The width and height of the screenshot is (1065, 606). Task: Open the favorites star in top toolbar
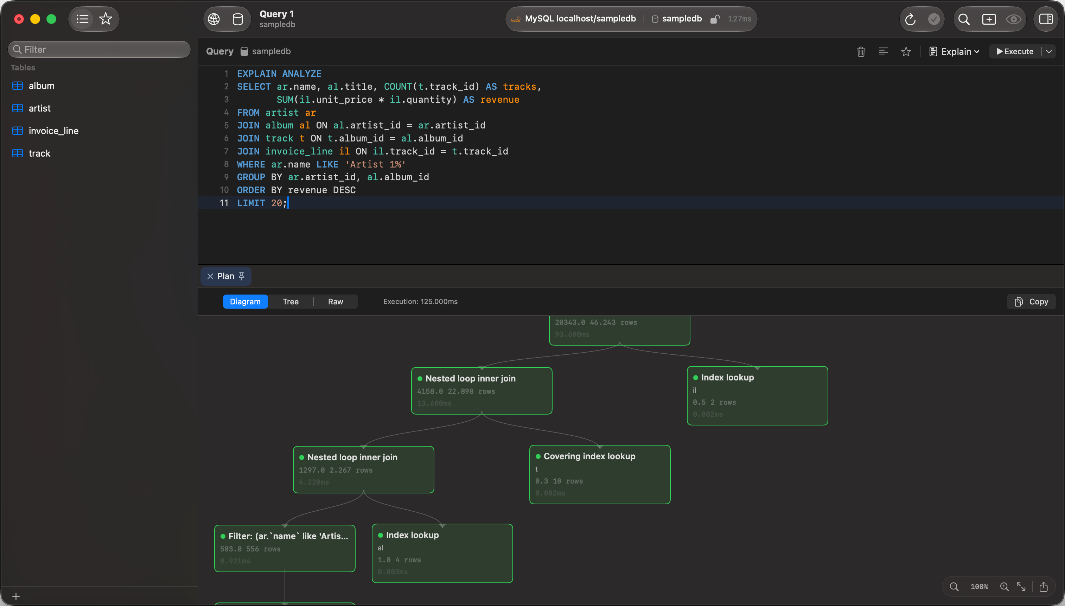click(106, 19)
